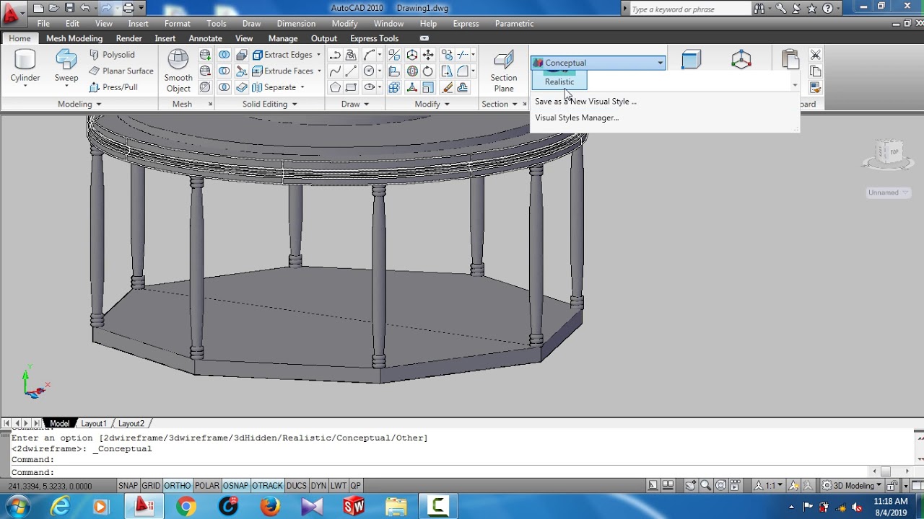Screen dimensions: 924x519
Task: Open the Conceptual visual style dropdown
Action: tap(598, 63)
